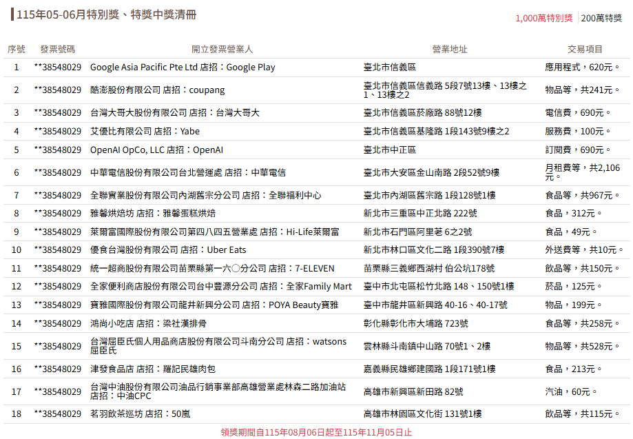Click address 臺北市內湖區舊宗路 1段128號1樓

(x=429, y=195)
